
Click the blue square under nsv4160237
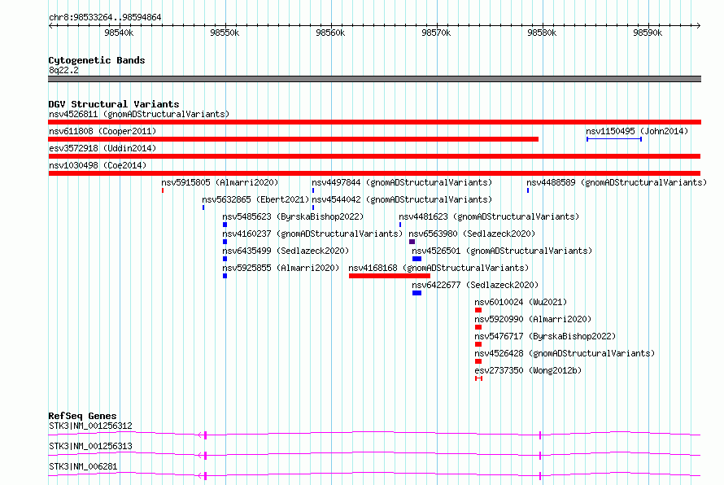(225, 242)
